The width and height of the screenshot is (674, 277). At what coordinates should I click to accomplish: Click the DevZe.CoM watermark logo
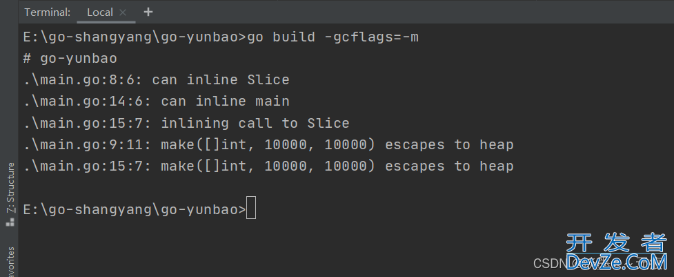point(617,262)
